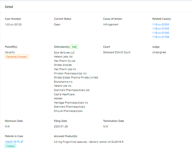Click the Unassigned judge value
The image size is (192, 148).
pyautogui.click(x=159, y=52)
